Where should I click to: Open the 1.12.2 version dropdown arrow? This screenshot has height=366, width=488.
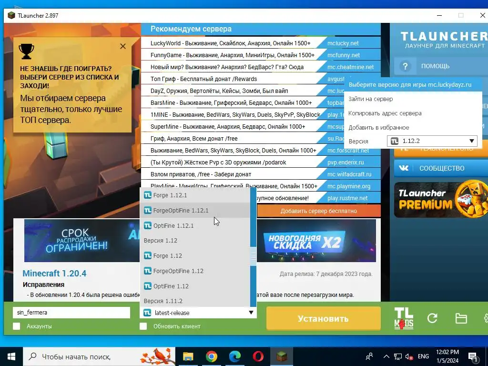[471, 141]
